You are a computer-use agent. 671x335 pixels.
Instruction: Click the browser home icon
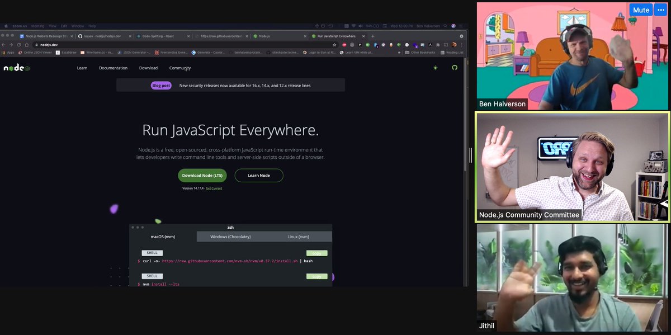26,45
